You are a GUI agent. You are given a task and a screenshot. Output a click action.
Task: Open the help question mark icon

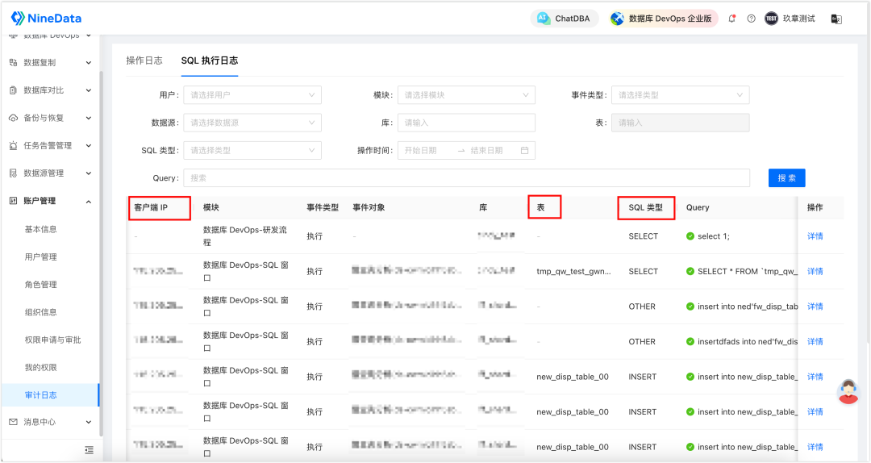751,19
